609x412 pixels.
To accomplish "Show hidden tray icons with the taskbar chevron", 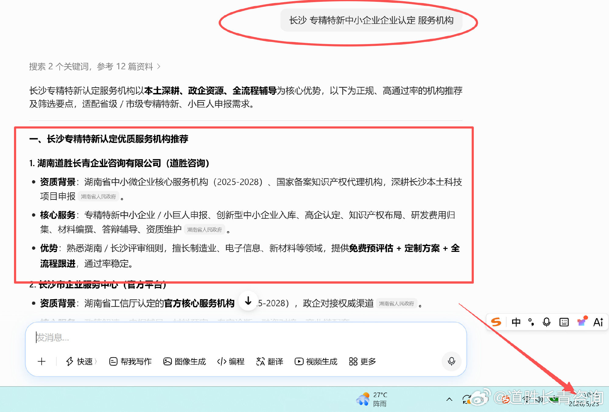I will 449,399.
